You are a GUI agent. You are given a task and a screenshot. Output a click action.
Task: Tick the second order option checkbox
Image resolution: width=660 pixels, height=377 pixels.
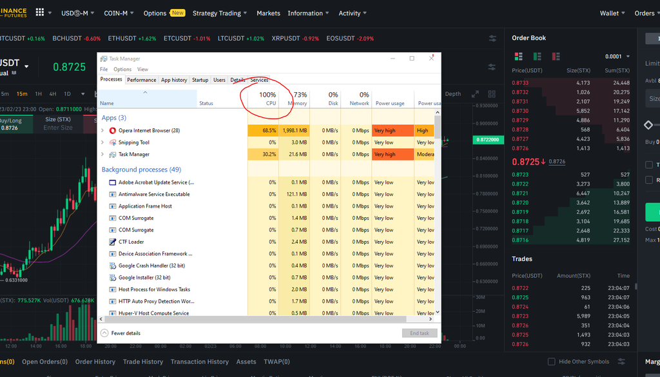tap(649, 180)
